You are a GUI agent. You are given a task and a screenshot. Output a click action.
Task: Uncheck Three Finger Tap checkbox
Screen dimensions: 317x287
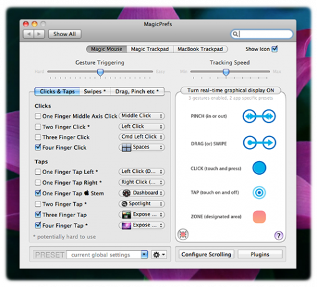(38, 215)
